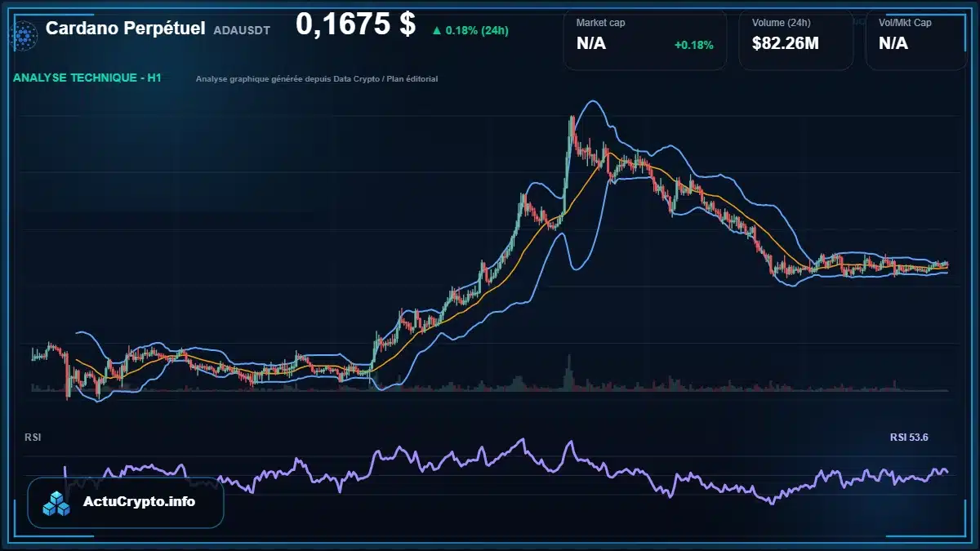Click the $82.26M volume value

(786, 44)
